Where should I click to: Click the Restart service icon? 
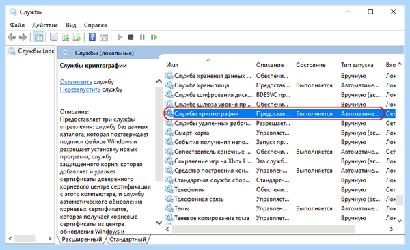coord(154,37)
